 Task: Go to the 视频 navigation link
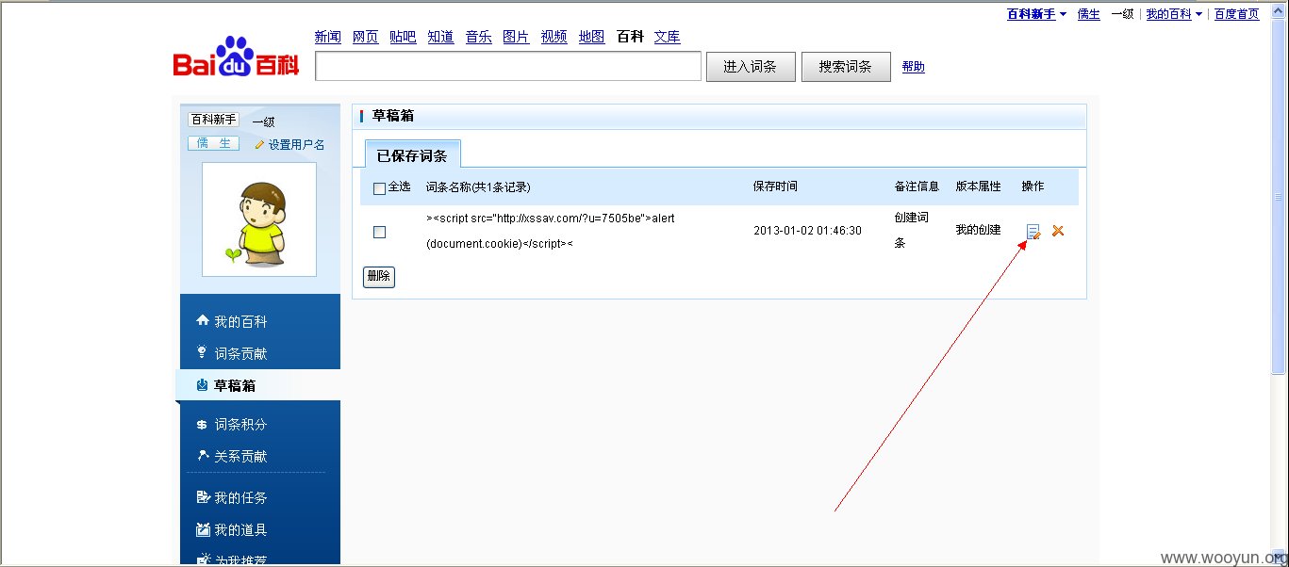tap(554, 37)
